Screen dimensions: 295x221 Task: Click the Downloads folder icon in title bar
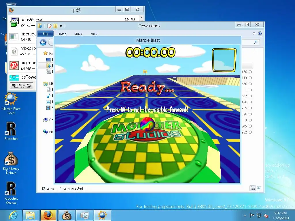[40, 26]
